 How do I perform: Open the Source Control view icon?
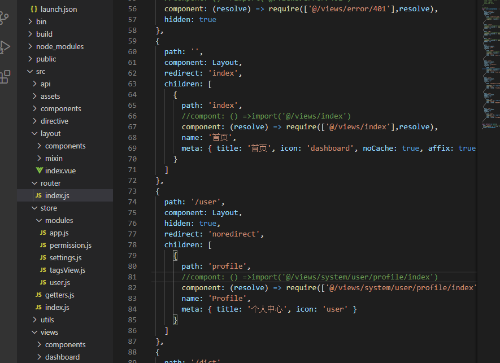click(5, 18)
